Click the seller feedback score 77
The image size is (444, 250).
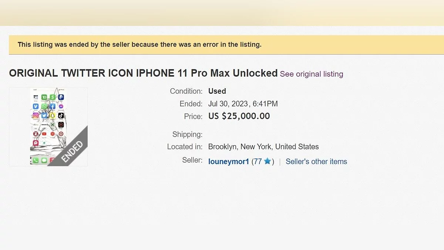tap(258, 161)
